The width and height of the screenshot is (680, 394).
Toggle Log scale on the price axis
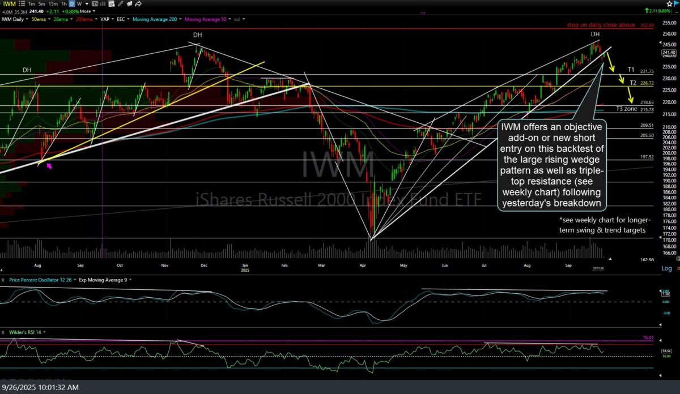pyautogui.click(x=666, y=268)
